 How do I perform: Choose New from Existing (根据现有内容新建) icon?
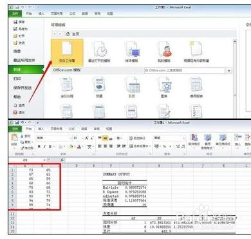196,52
